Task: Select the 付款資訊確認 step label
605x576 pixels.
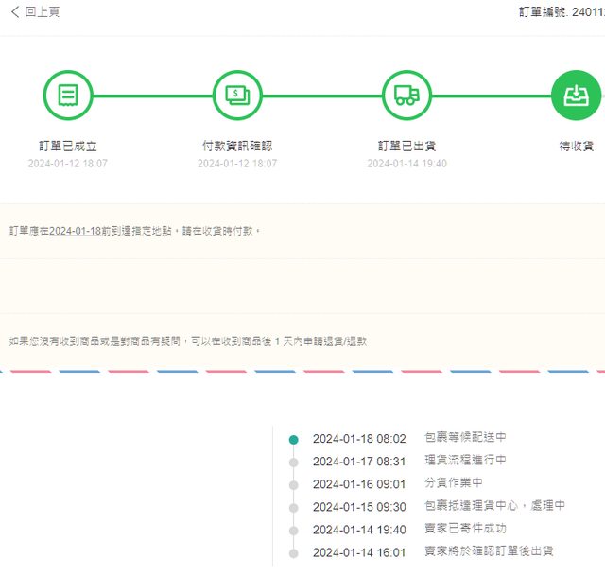Action: (237, 147)
